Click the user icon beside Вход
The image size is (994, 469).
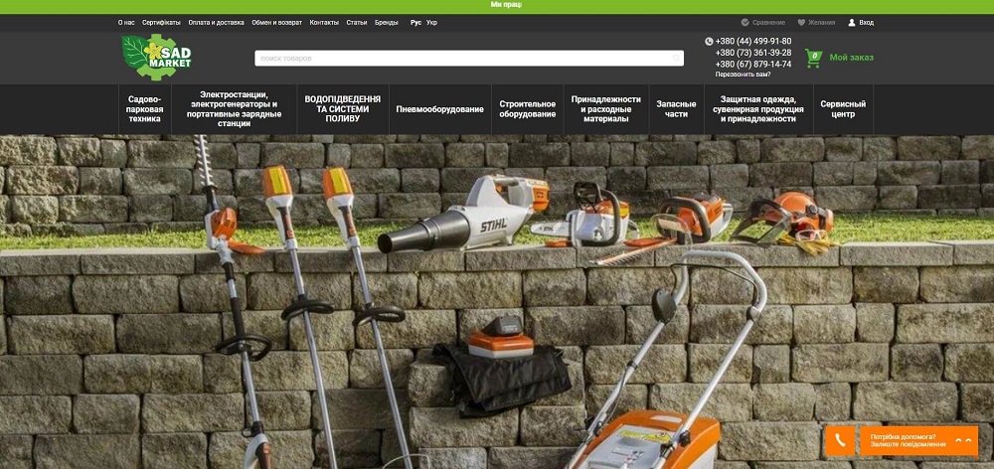click(852, 22)
